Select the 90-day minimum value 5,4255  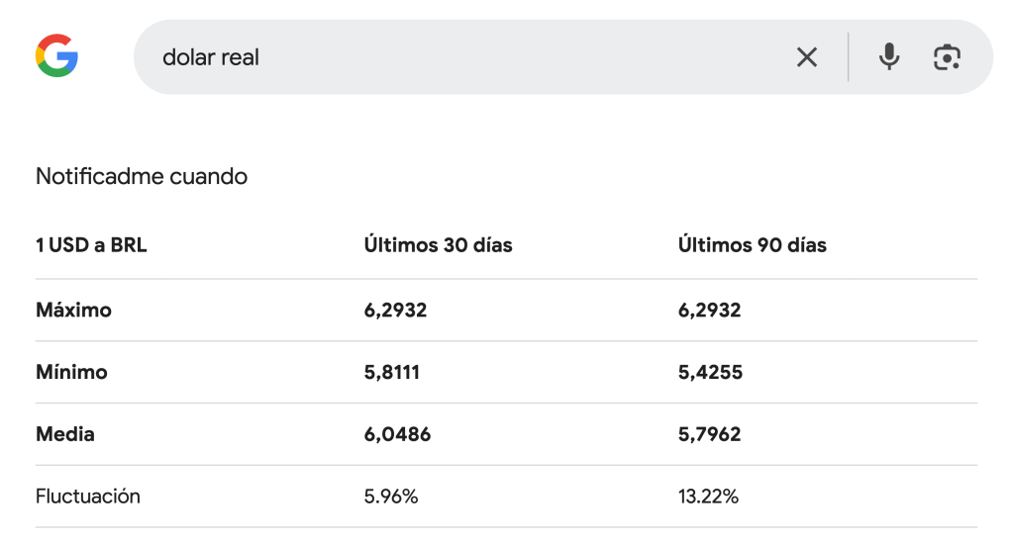point(710,373)
